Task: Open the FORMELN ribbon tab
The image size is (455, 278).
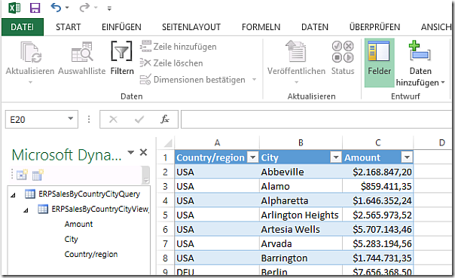Action: [x=261, y=27]
